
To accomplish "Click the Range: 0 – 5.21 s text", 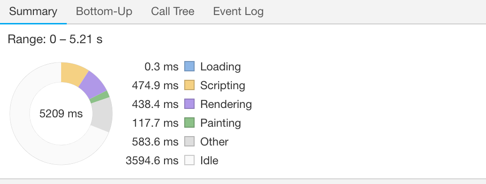I will tap(55, 39).
